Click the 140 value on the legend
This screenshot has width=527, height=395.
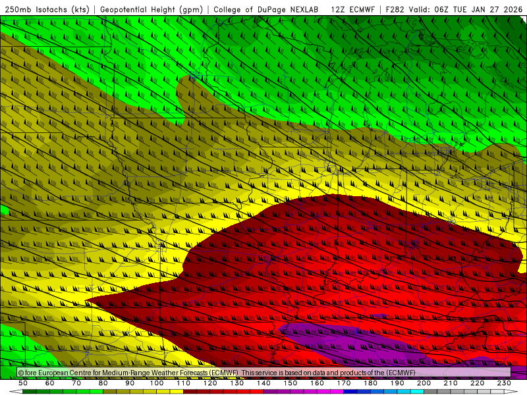(x=263, y=383)
